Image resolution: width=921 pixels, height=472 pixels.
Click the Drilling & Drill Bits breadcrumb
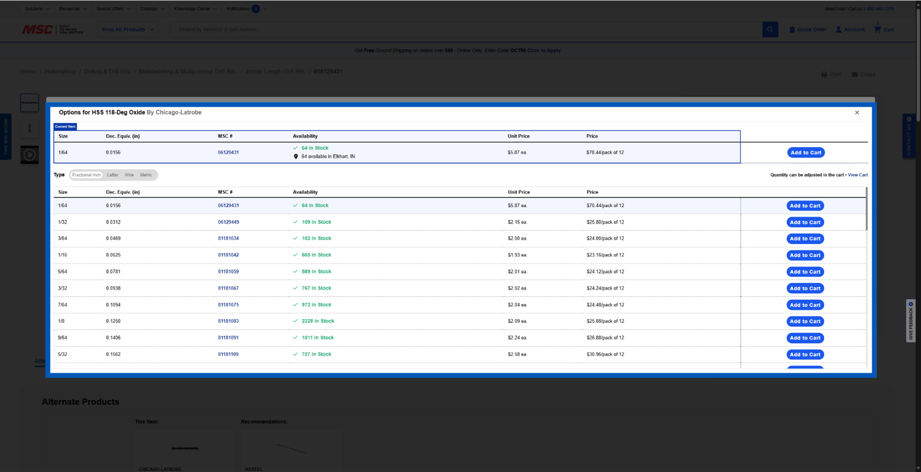(107, 71)
